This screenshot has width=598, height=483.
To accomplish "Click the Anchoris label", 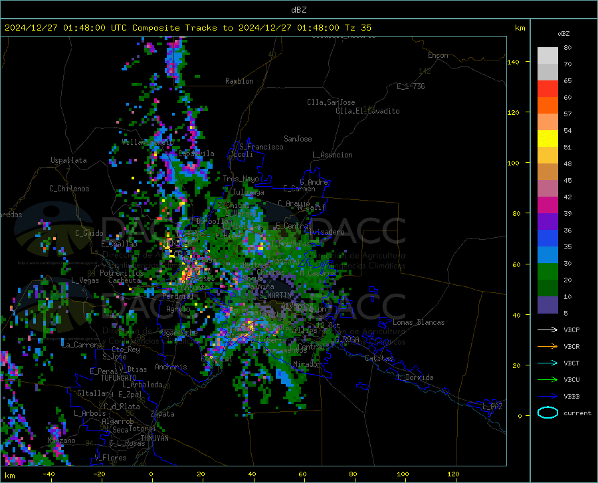I will pos(171,367).
